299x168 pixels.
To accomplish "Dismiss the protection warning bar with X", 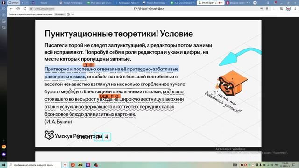I will pyautogui.click(x=73, y=14).
